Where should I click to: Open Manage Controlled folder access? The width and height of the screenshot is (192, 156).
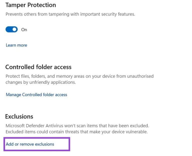(x=36, y=95)
